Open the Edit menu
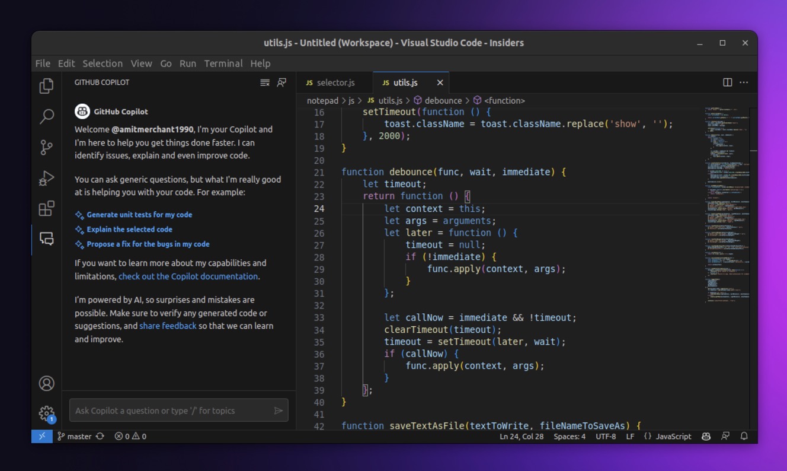Image resolution: width=787 pixels, height=471 pixels. [x=66, y=63]
